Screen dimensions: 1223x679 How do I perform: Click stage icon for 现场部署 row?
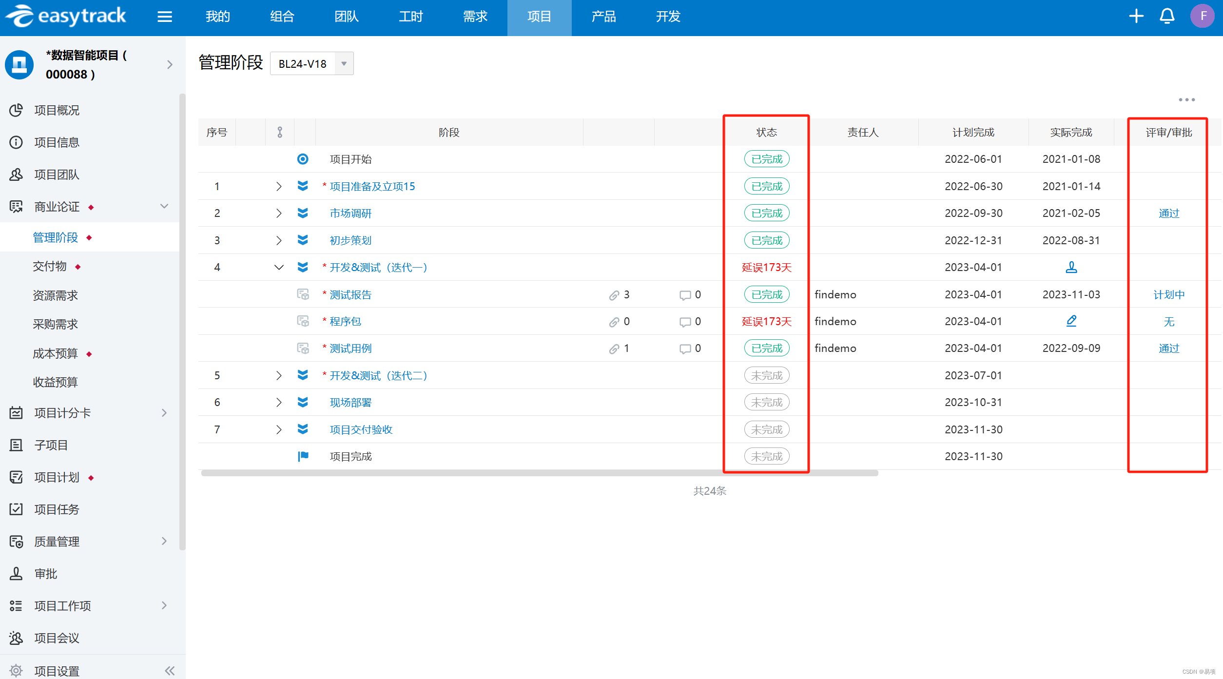[x=303, y=402]
